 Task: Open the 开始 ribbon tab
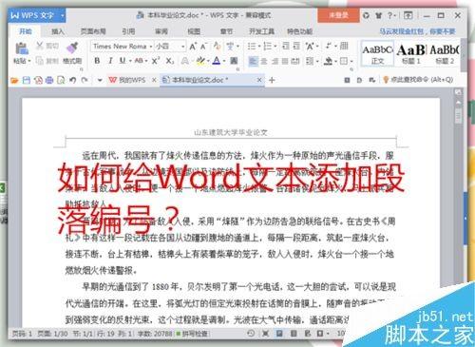click(x=26, y=31)
